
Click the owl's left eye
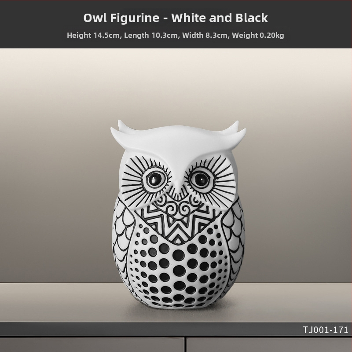coord(154,179)
